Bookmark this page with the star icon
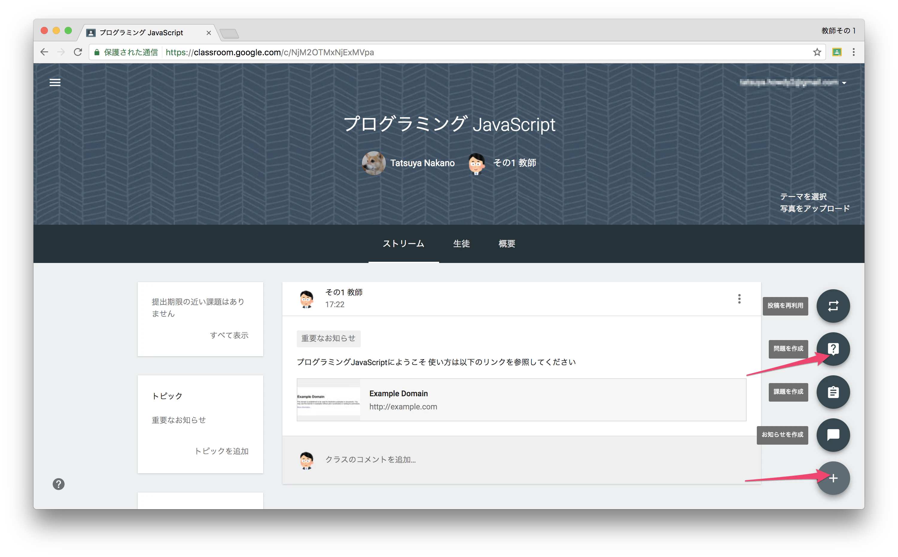 pyautogui.click(x=817, y=52)
